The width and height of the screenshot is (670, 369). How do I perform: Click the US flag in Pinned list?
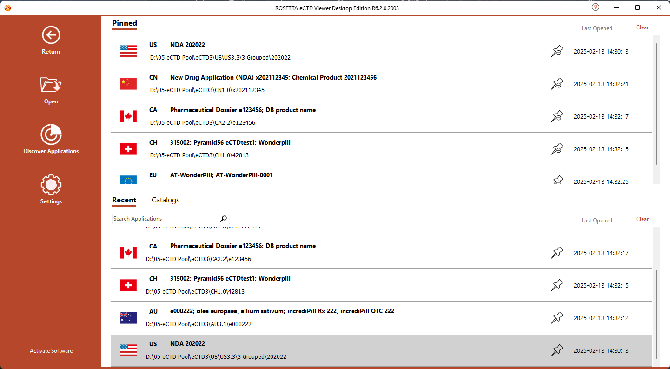128,51
